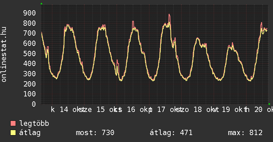Click the 'p 17 okt' date label
Image resolution: width=273 pixels, height=142 pixels.
point(164,110)
